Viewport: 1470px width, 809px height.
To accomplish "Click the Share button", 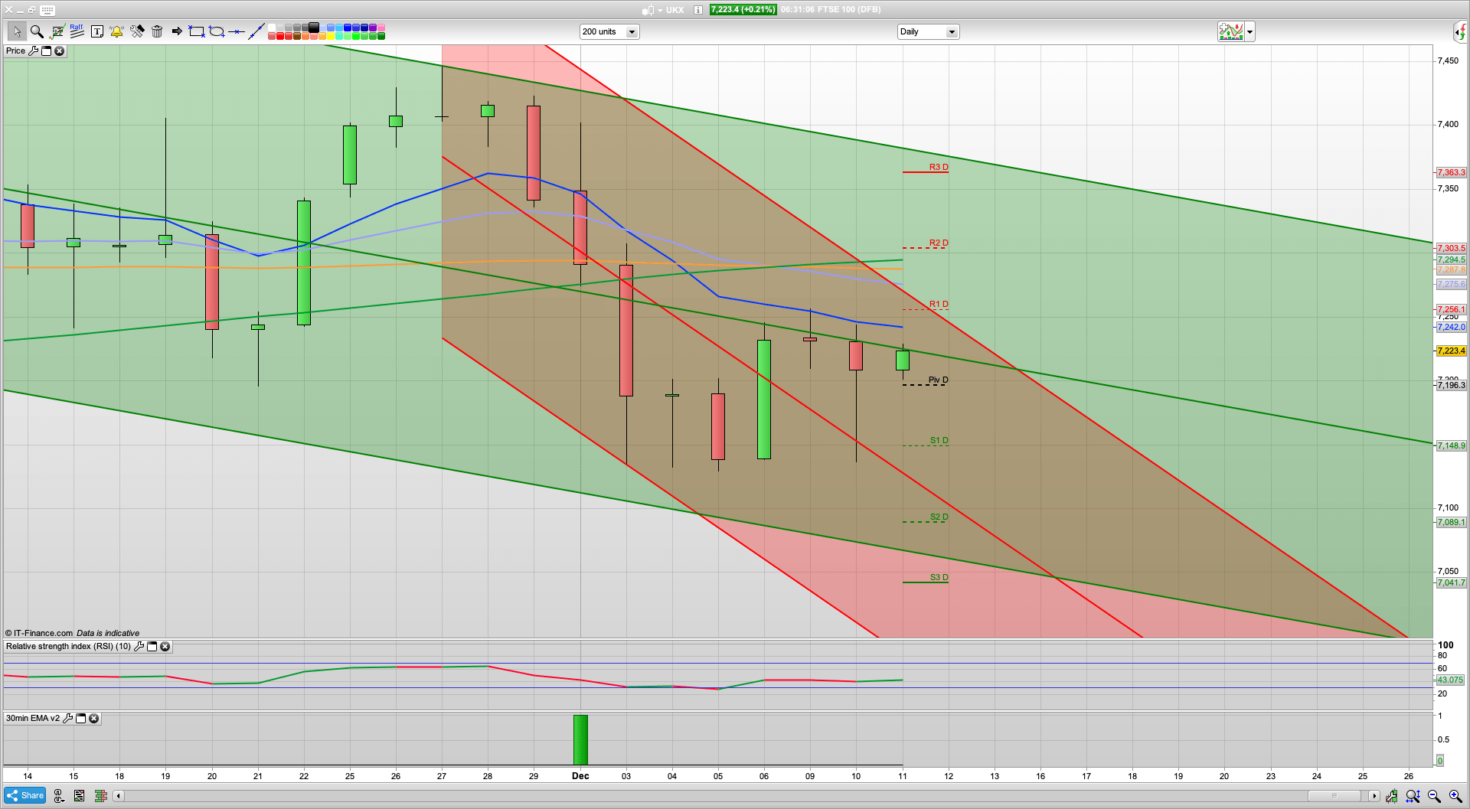I will (25, 795).
